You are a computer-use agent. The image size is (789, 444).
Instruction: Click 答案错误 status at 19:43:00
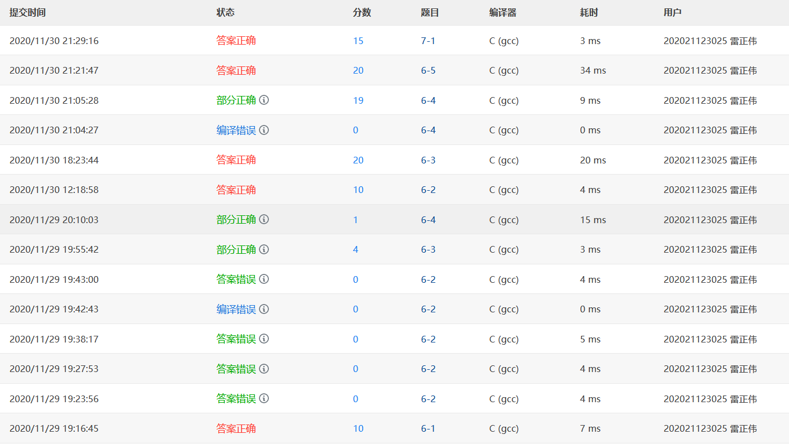pos(236,279)
